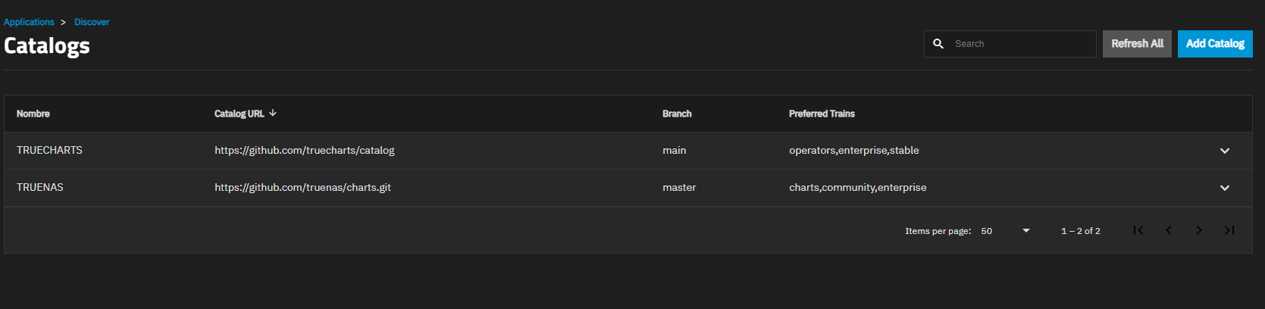This screenshot has height=309, width=1265.
Task: Open the Discover breadcrumb link
Action: click(x=92, y=22)
